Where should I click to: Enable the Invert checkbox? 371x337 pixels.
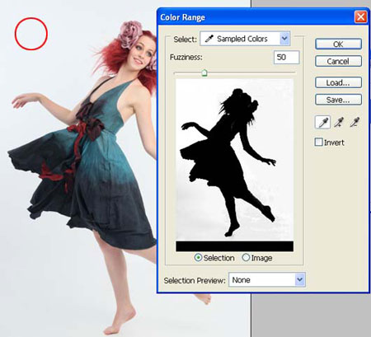point(318,142)
